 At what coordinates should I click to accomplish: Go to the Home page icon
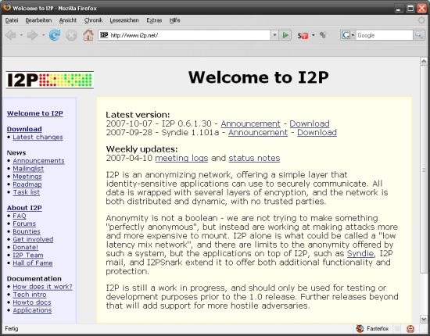click(x=88, y=35)
